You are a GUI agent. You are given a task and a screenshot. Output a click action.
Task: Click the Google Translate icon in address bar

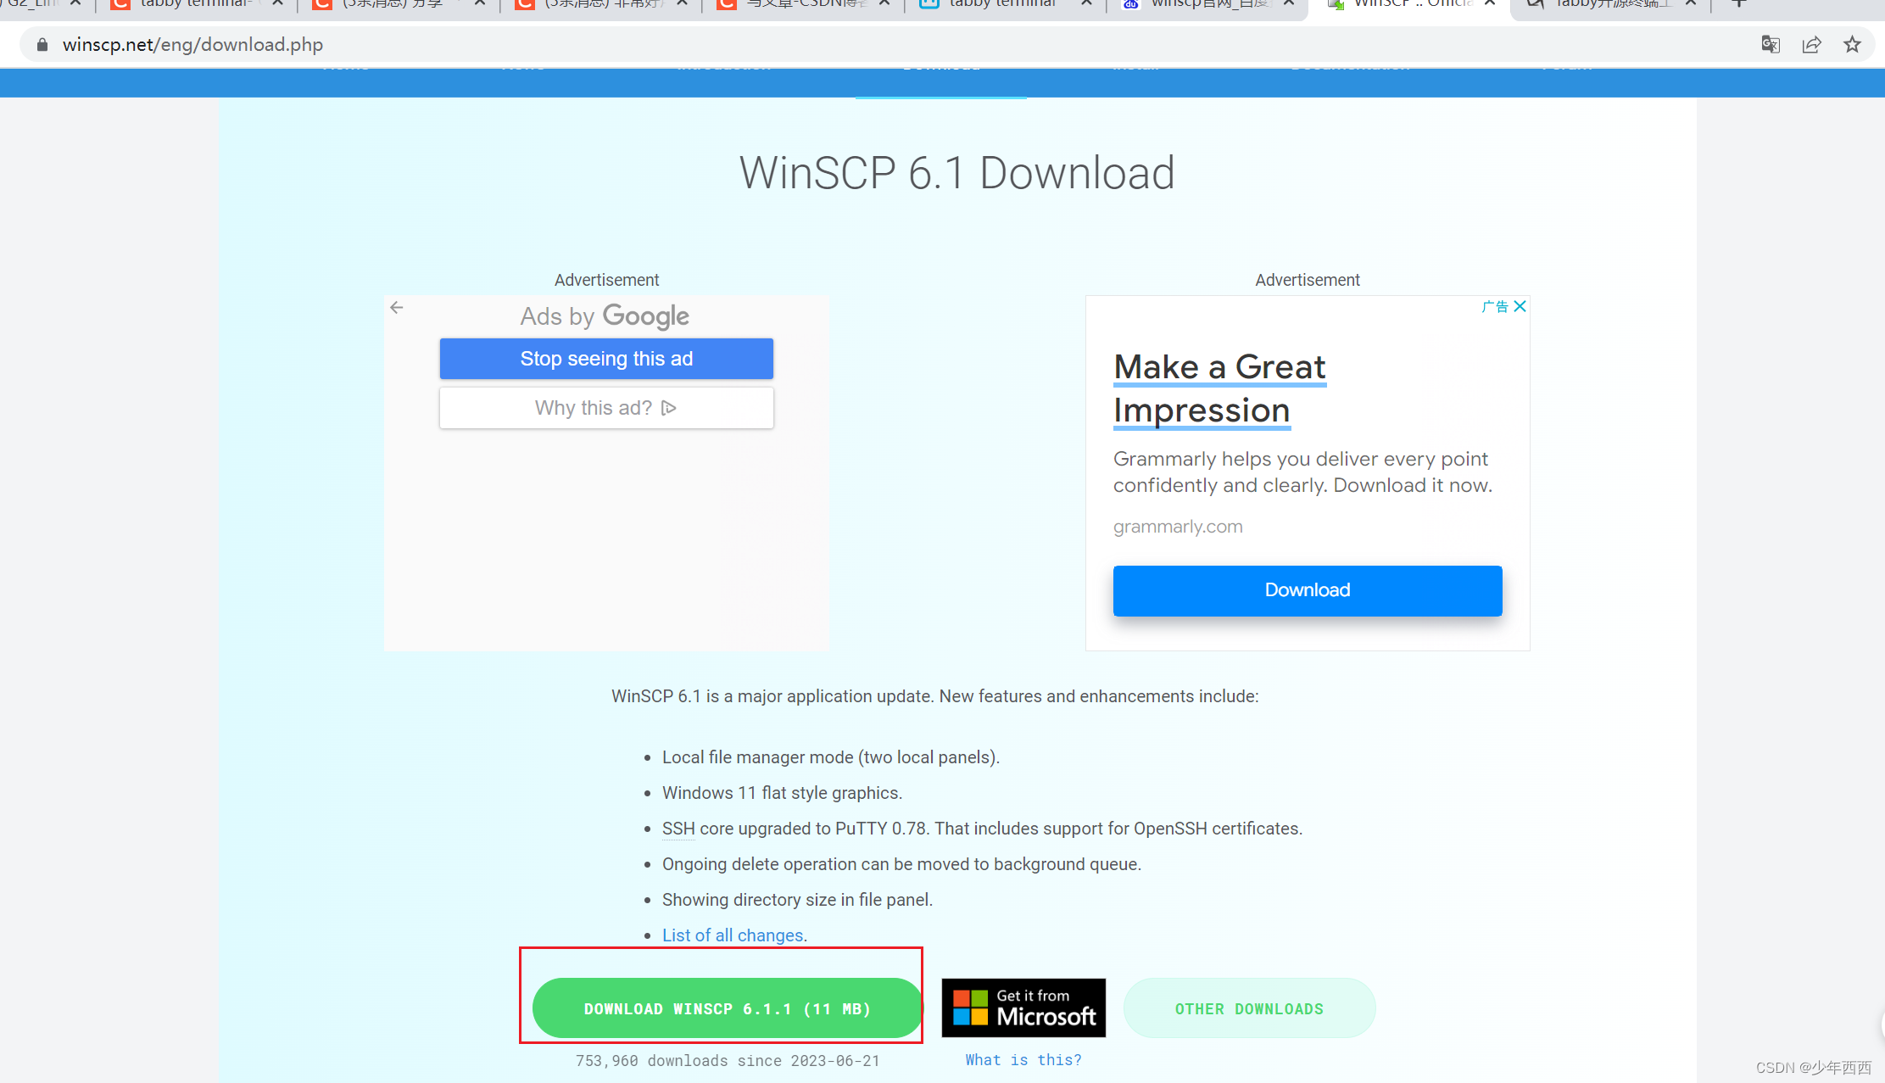tap(1770, 44)
